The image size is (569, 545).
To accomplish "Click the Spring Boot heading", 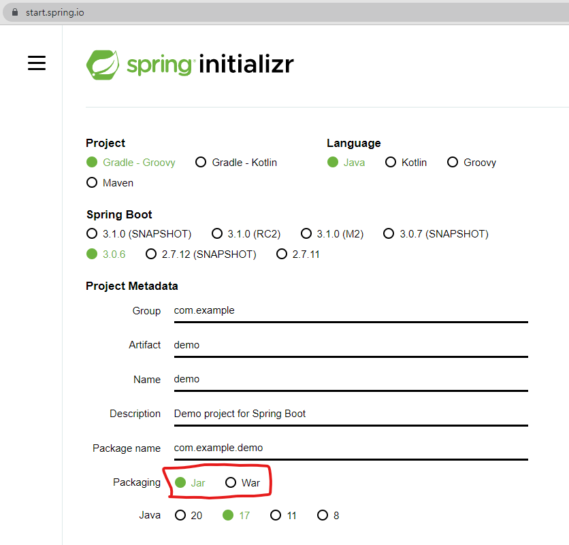I will [119, 214].
